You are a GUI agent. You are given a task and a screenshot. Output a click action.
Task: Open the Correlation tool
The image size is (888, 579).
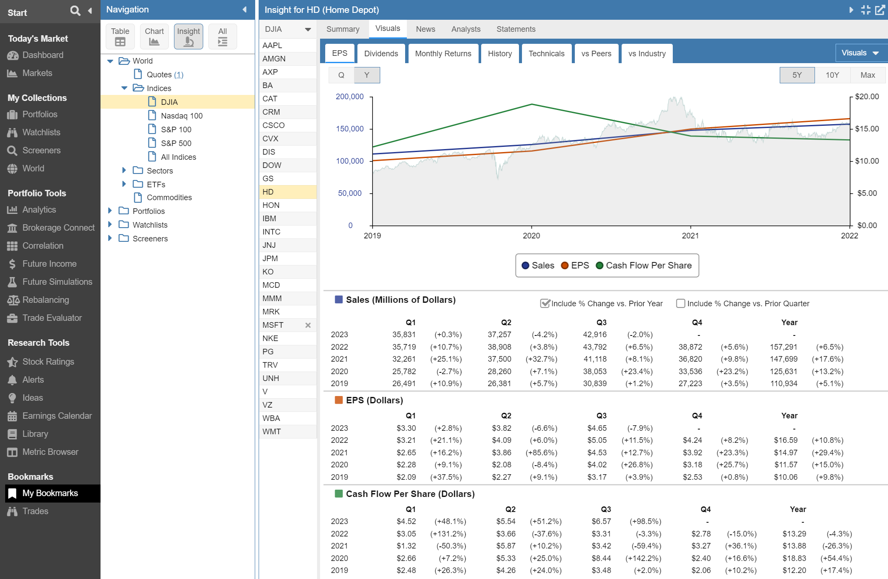click(43, 246)
